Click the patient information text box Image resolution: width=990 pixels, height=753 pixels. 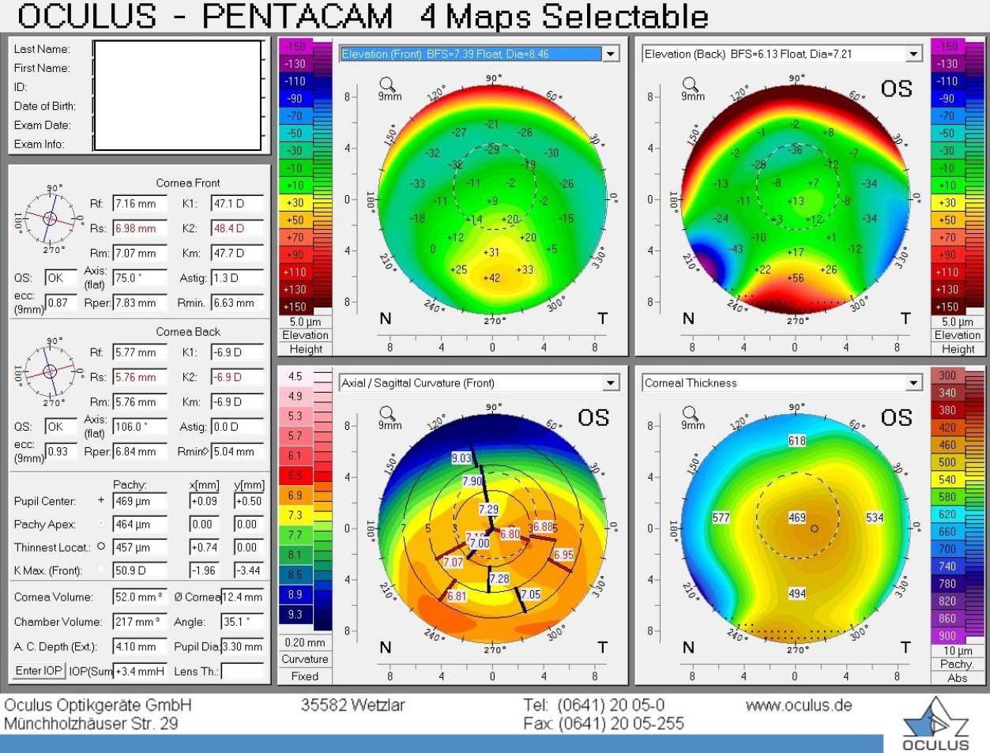point(178,96)
